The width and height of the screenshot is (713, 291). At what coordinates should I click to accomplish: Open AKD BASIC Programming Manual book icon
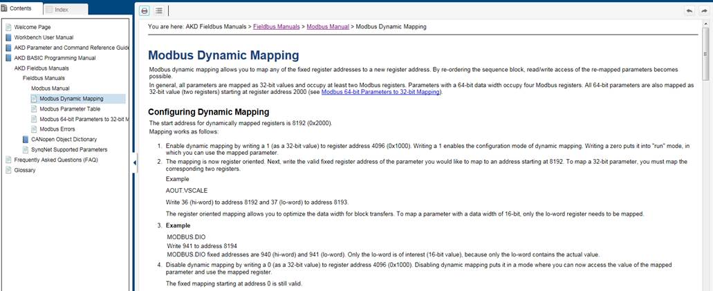[8, 58]
